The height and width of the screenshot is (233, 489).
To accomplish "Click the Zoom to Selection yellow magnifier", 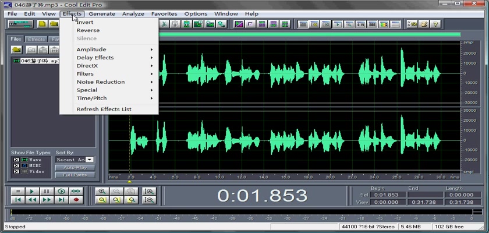I will click(102, 200).
